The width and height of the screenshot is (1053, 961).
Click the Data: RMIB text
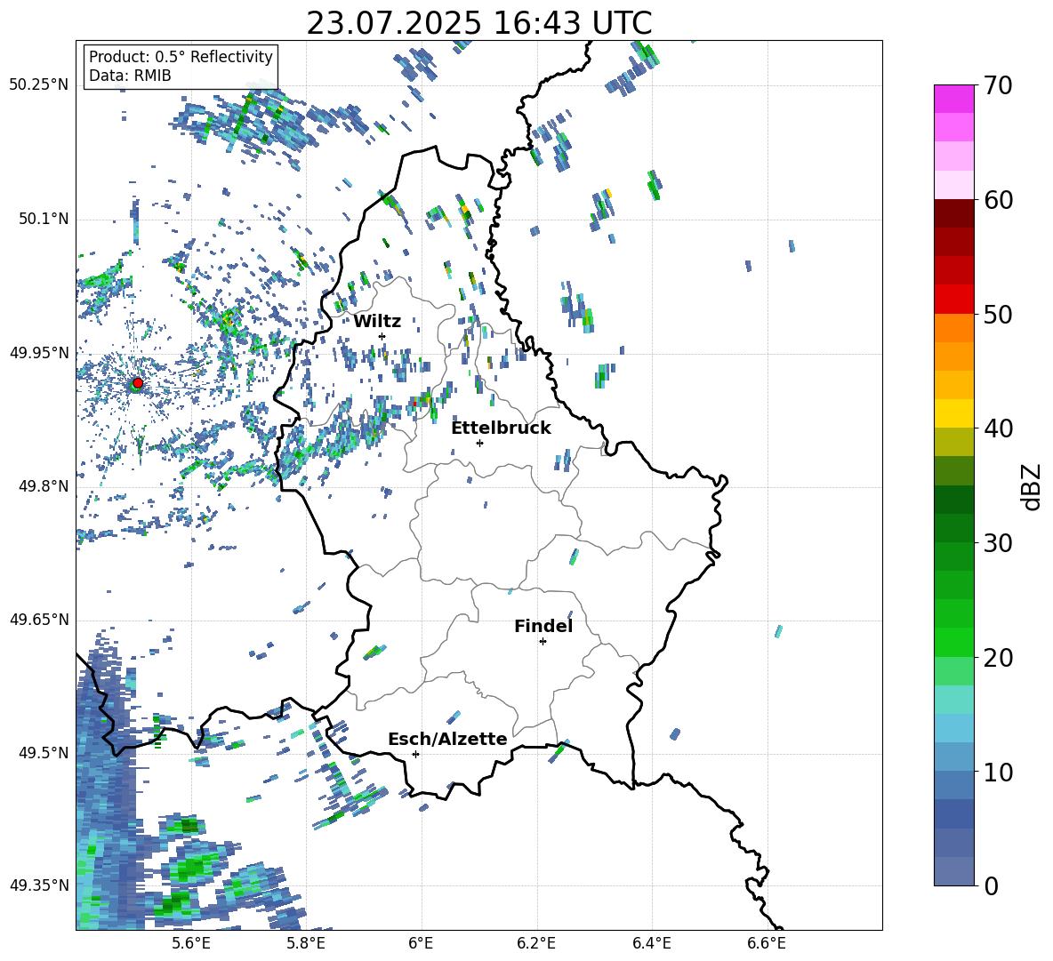coord(130,76)
